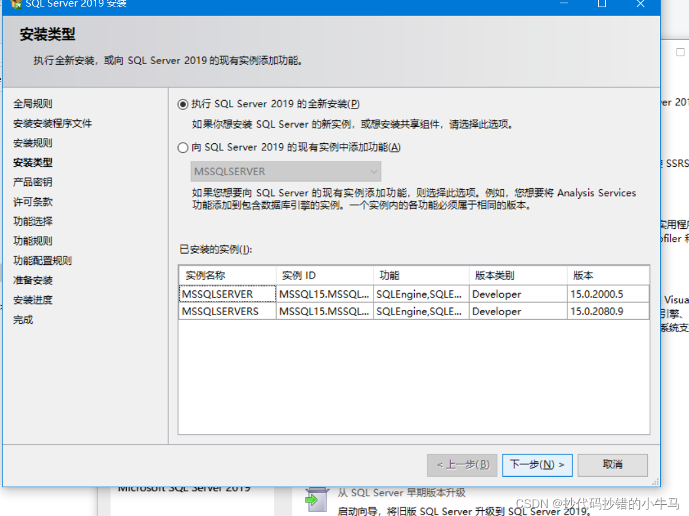The image size is (689, 516).
Task: Select the 完成 step in the sidebar
Action: pyautogui.click(x=24, y=320)
